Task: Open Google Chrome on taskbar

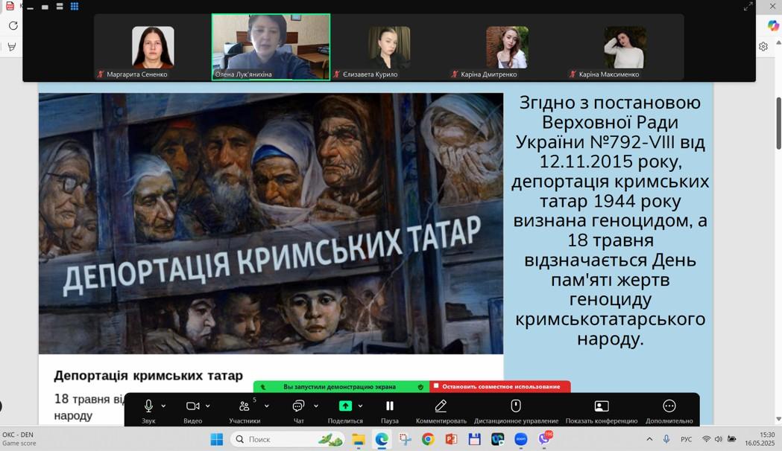Action: pyautogui.click(x=428, y=440)
